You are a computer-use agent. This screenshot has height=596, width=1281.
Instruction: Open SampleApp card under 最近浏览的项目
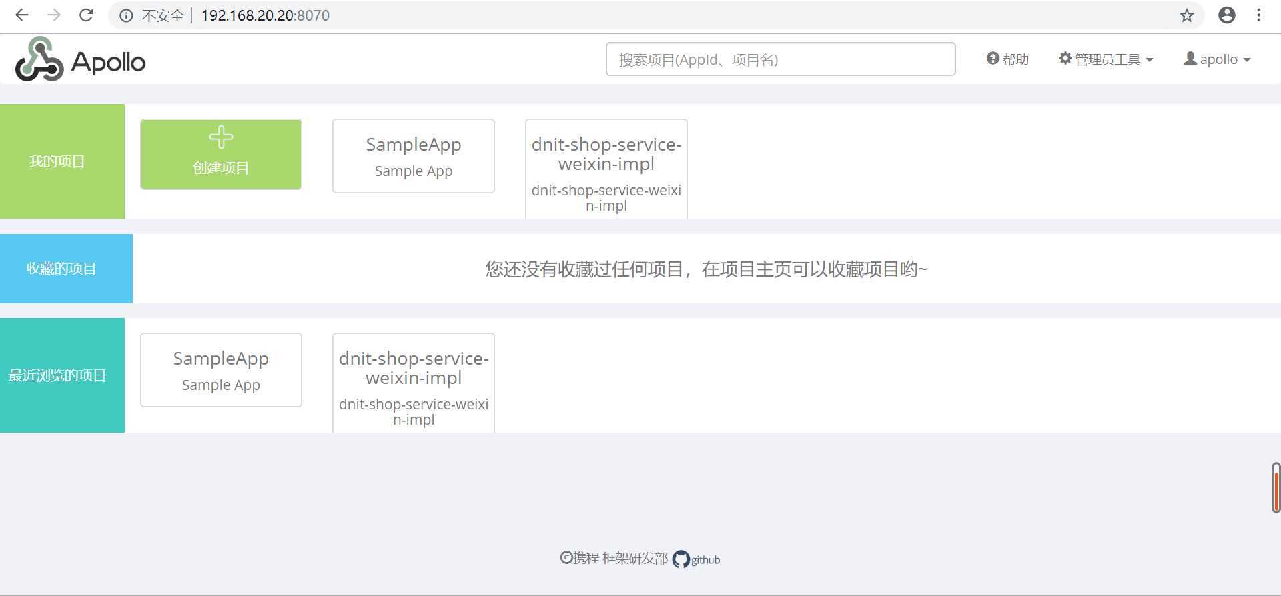coord(221,370)
